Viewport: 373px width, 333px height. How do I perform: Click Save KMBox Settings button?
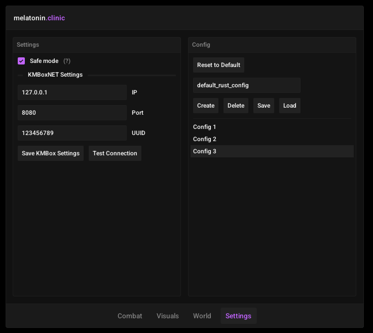point(51,153)
